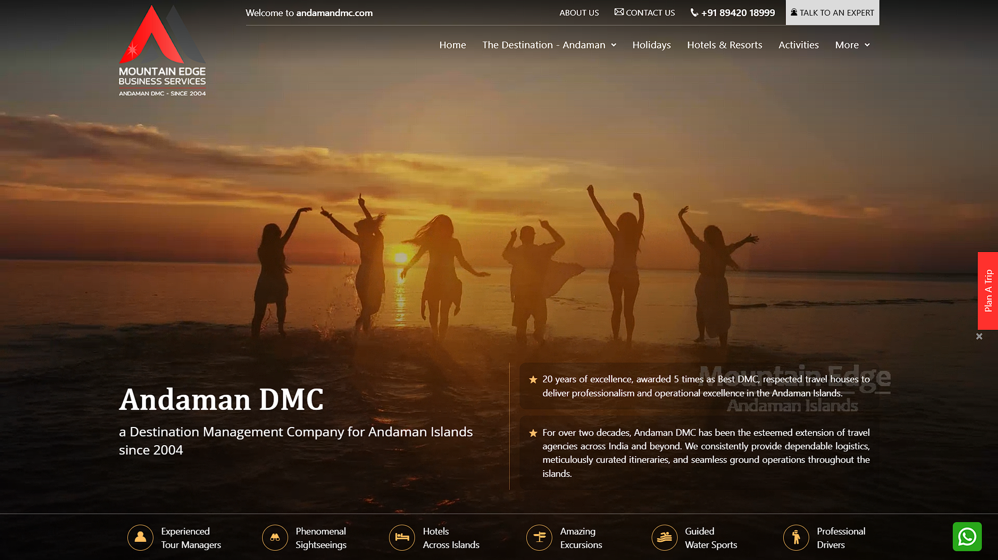Click the binoculars Phenomenal Sightseeings icon
The height and width of the screenshot is (560, 998).
point(275,538)
